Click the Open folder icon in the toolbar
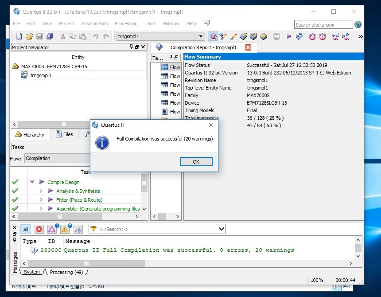Viewport: 381px width, 297px height. 29,36
